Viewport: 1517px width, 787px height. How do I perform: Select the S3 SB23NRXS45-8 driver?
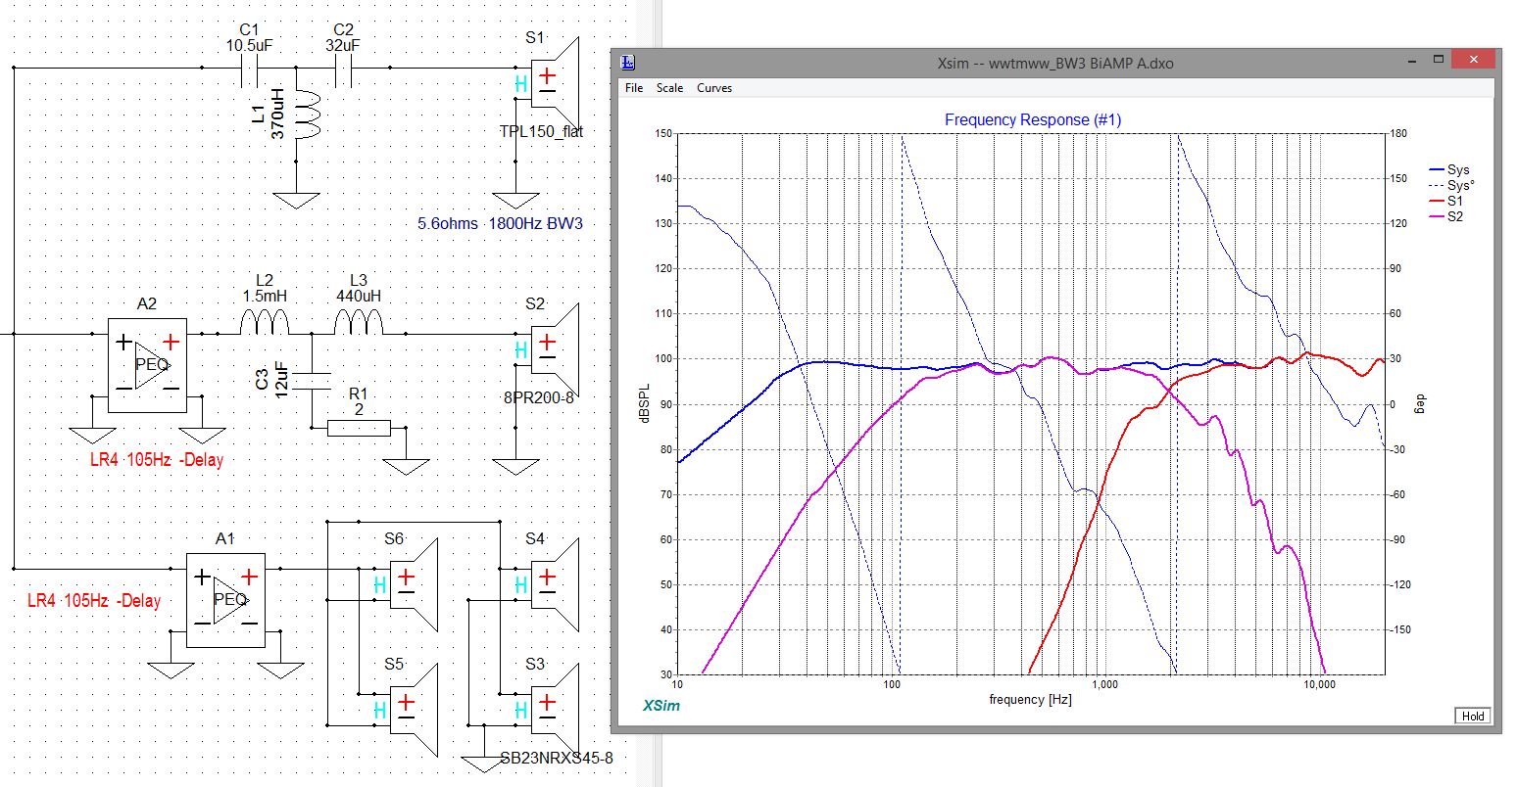(x=556, y=710)
